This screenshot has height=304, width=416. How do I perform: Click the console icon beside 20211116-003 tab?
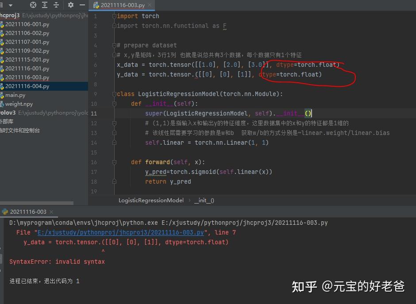5,212
